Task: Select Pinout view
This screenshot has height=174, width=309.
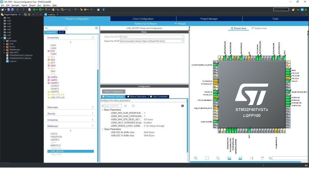Action: 238,28
